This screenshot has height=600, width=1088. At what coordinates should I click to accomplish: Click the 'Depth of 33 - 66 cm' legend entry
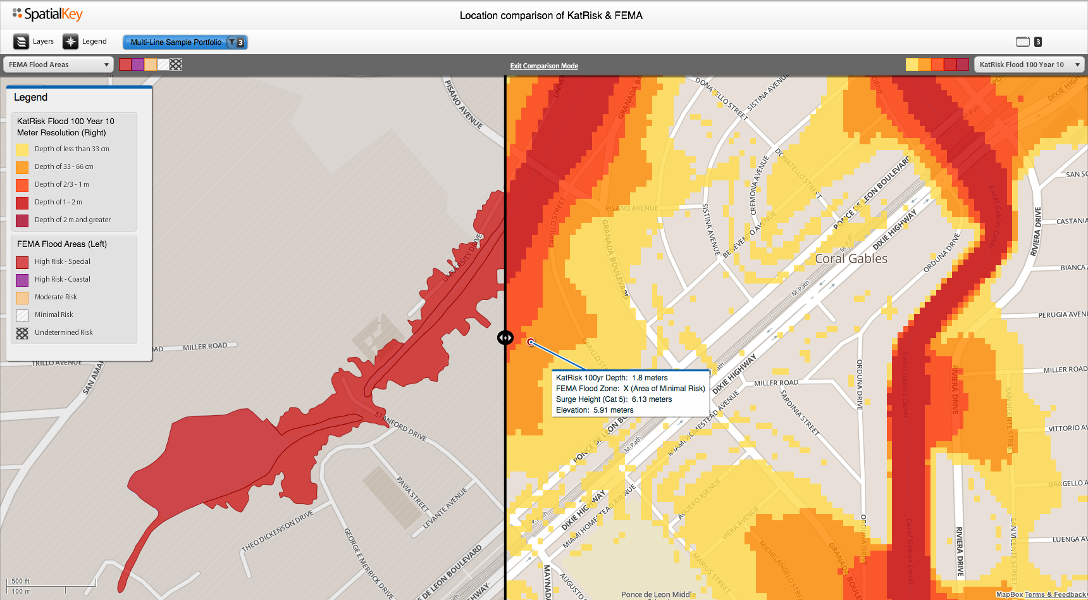(56, 167)
